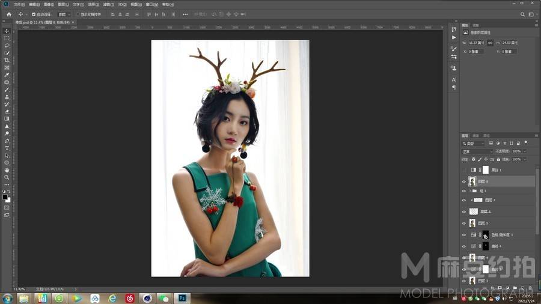The height and width of the screenshot is (304, 541).
Task: Hide layer 7 using its eye icon
Action: pyautogui.click(x=464, y=200)
